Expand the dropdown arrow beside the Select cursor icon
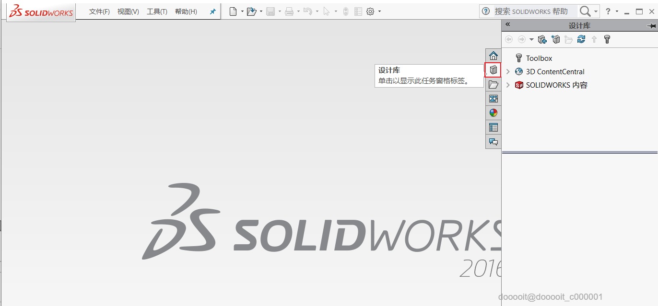The height and width of the screenshot is (306, 658). coord(336,11)
